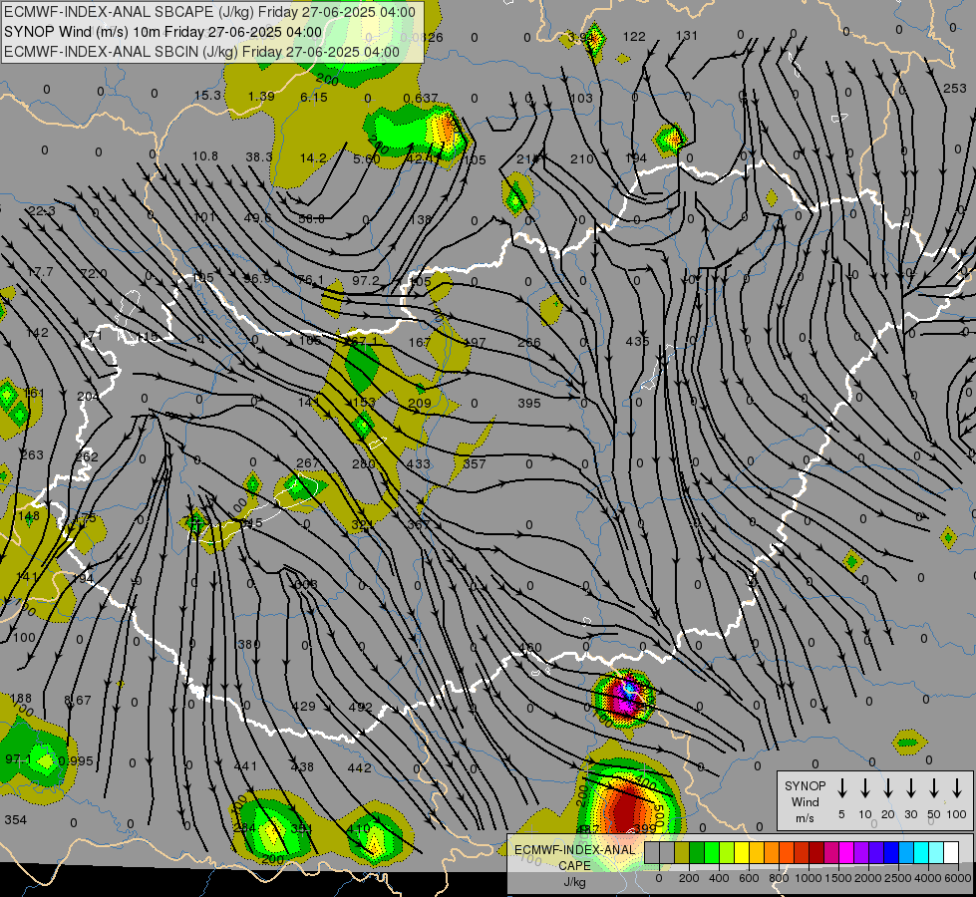Click the '17.7' value on the map
Viewport: 976px width, 897px height.
pyautogui.click(x=40, y=272)
